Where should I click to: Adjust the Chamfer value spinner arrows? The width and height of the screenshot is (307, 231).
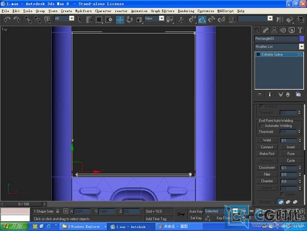click(x=299, y=181)
